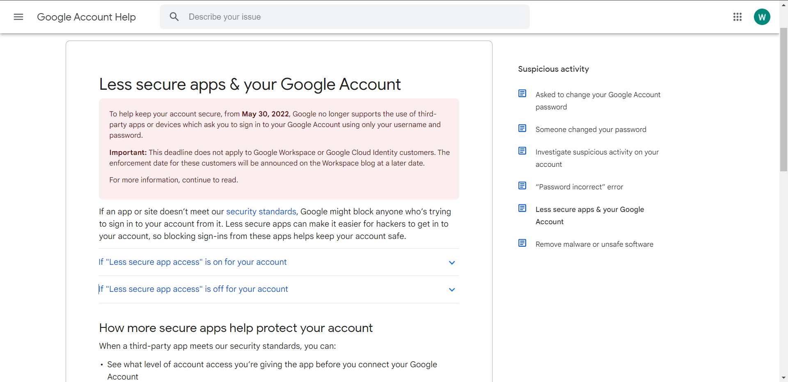Click article icon beside 'Someone changed your password'
The height and width of the screenshot is (382, 788).
(522, 128)
